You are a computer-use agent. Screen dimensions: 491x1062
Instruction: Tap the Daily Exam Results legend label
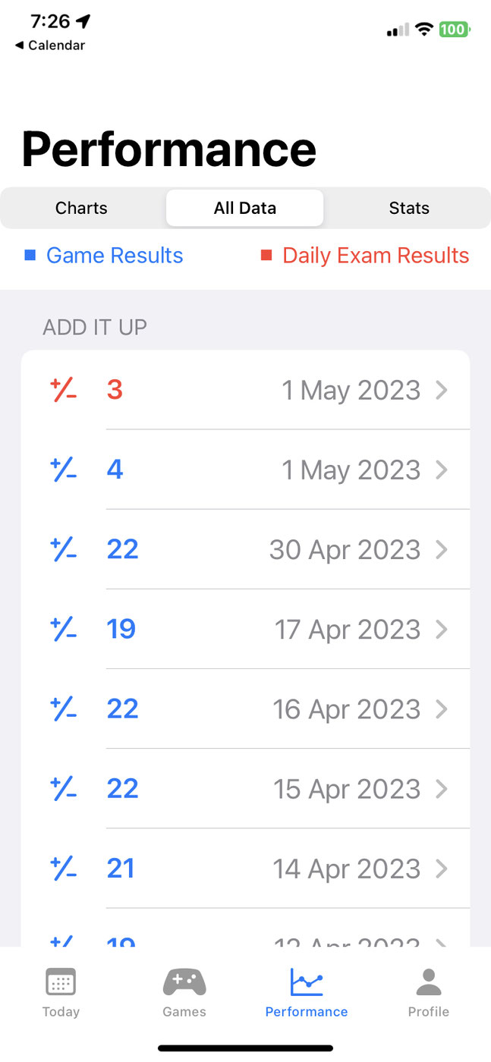[376, 256]
